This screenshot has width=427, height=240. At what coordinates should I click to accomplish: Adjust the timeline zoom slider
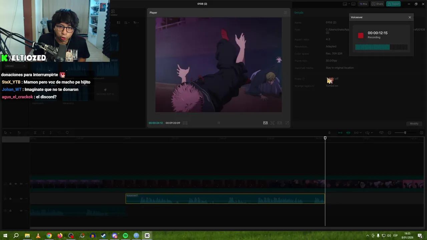405,133
